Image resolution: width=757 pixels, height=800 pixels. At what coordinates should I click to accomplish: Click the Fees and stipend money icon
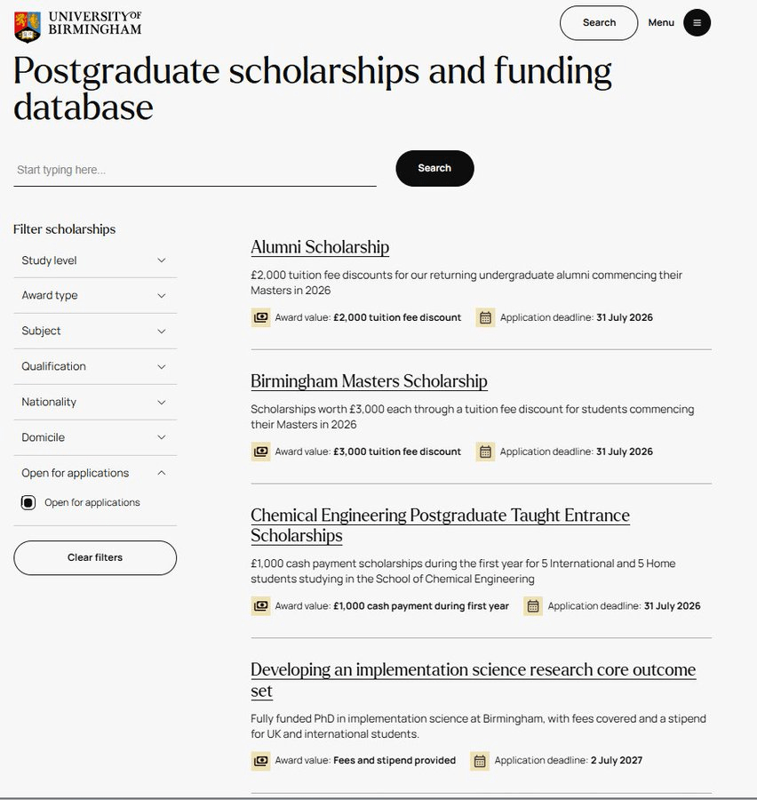(260, 761)
